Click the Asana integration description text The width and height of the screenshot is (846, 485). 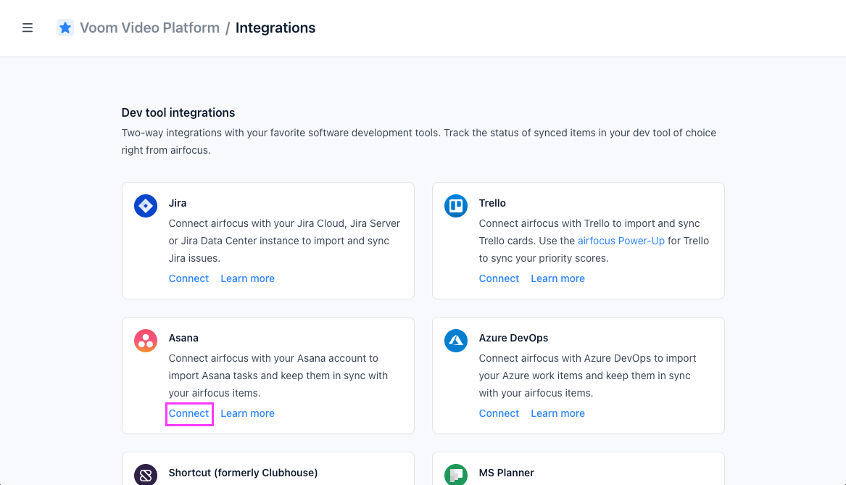click(x=278, y=376)
